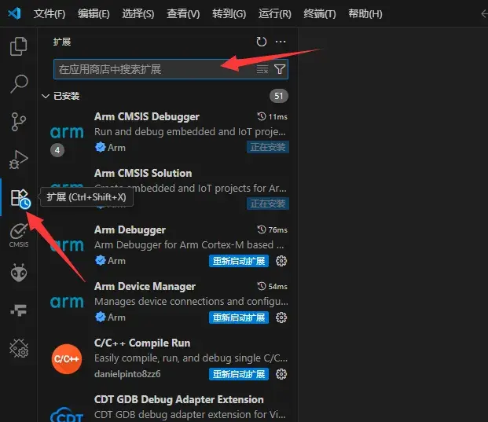Viewport: 488px width, 422px height.
Task: Refresh the extensions list
Action: 262,42
